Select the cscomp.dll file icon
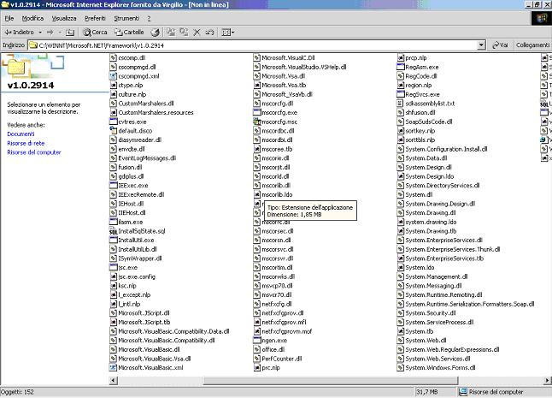Screen dimensions: 552x398 (113, 58)
